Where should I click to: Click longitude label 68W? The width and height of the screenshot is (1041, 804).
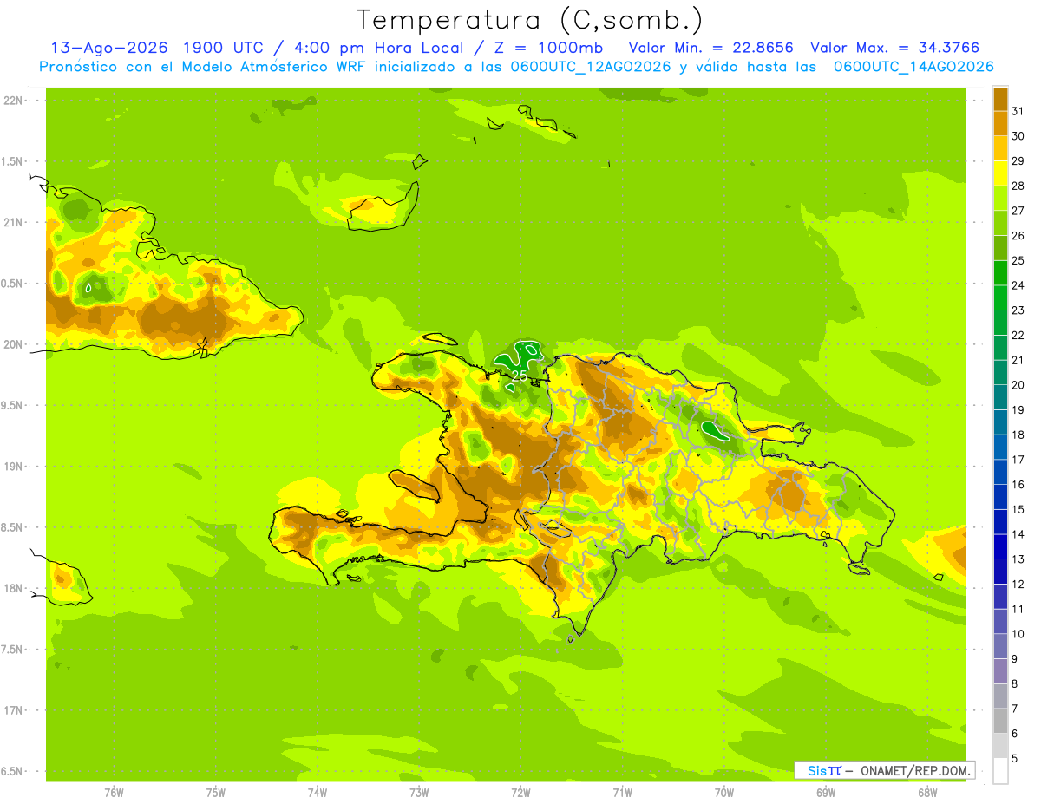(927, 792)
